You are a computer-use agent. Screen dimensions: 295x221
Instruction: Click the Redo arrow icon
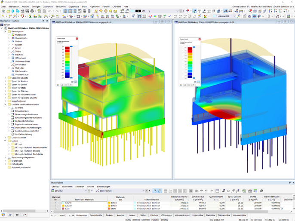(x=57, y=11)
